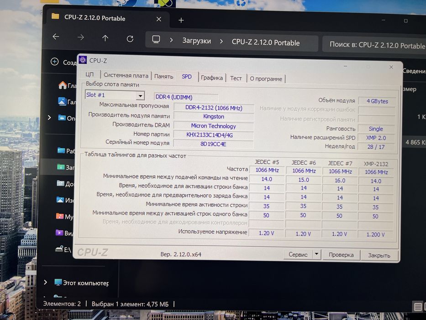This screenshot has width=426, height=320.
Task: Click the folder icon on the Explorer tab
Action: click(x=55, y=16)
